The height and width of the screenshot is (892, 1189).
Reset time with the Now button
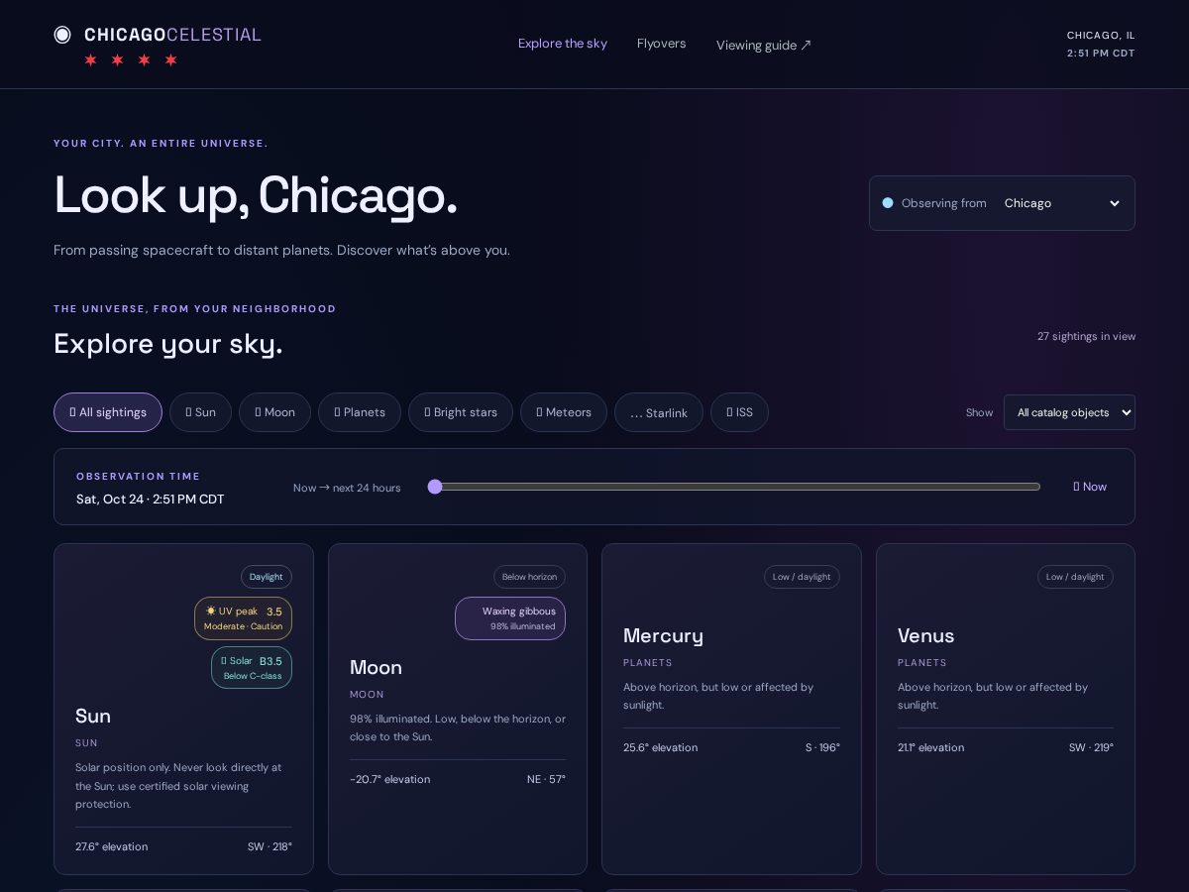click(x=1090, y=487)
